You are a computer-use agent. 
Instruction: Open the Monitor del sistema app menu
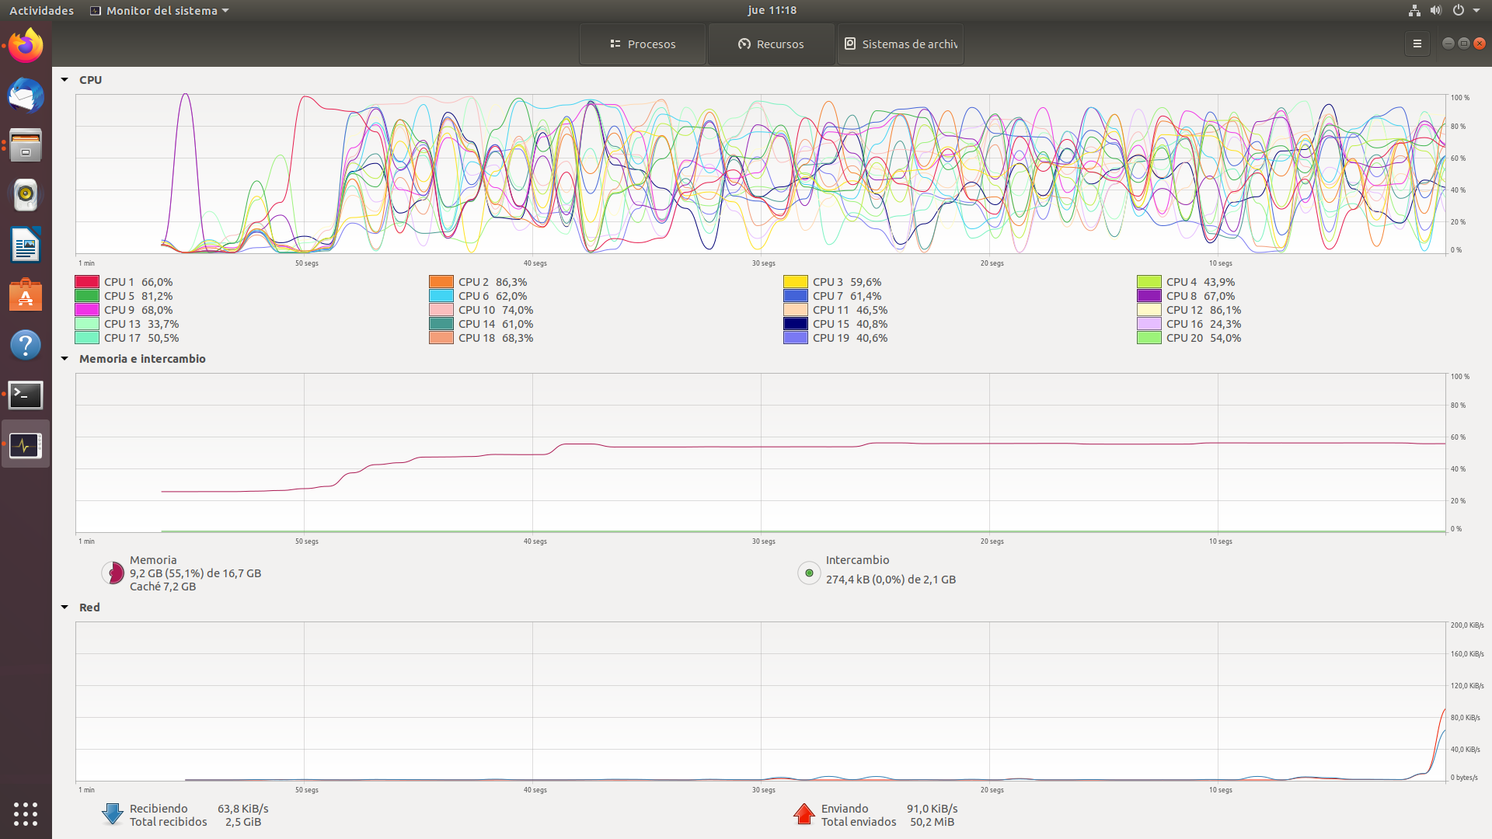click(x=160, y=10)
